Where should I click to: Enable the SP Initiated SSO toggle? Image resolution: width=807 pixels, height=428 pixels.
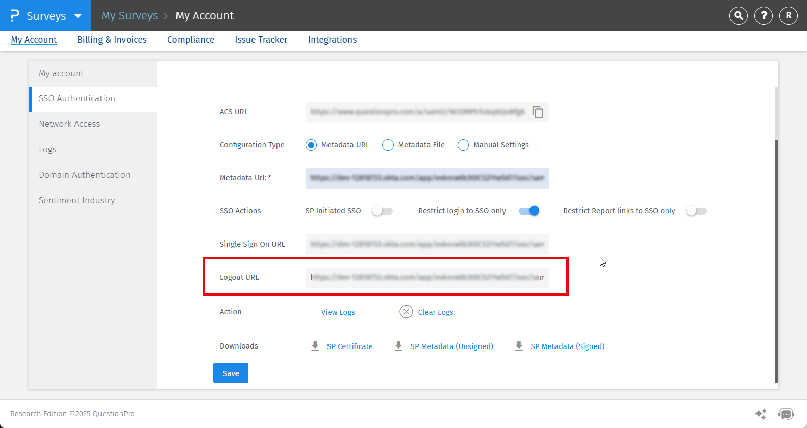tap(382, 211)
